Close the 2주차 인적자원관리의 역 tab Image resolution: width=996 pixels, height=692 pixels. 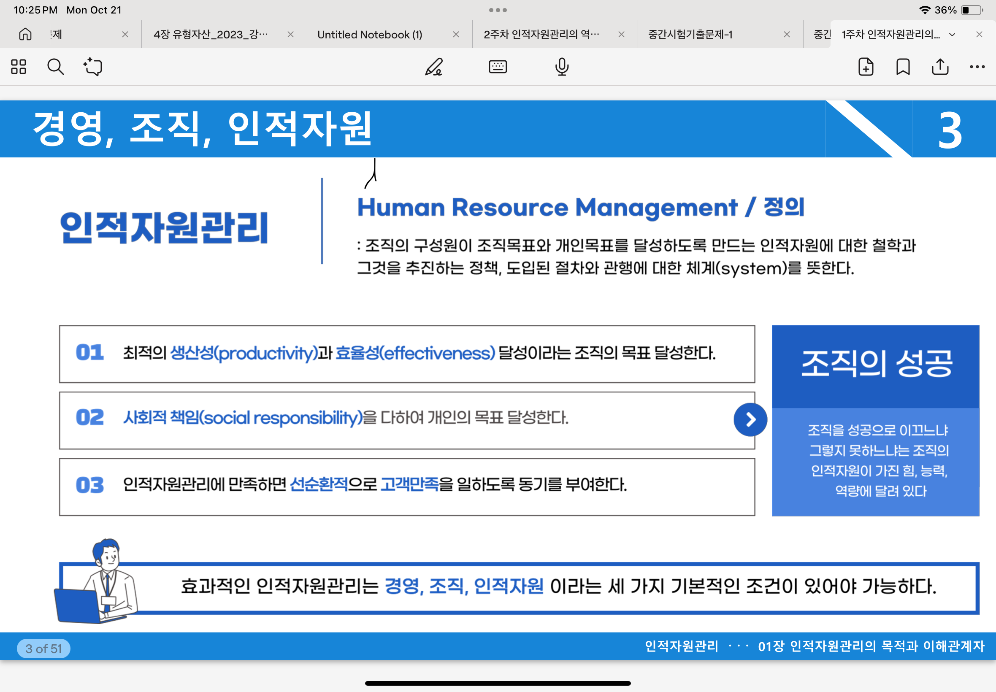coord(621,34)
